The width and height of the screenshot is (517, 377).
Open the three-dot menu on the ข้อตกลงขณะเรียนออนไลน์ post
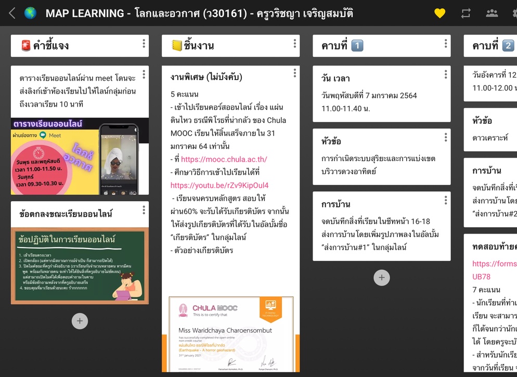(x=144, y=211)
